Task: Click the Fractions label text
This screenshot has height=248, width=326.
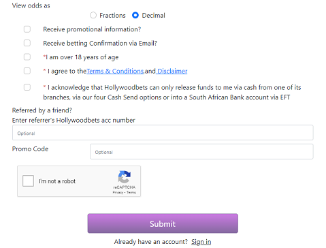Action: point(112,16)
